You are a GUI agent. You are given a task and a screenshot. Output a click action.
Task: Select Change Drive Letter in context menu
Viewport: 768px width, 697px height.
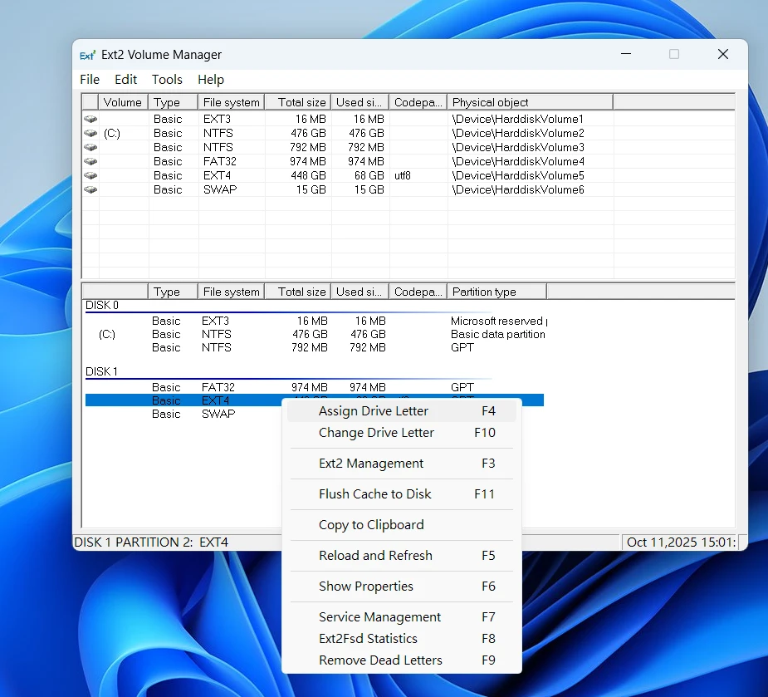coord(376,433)
